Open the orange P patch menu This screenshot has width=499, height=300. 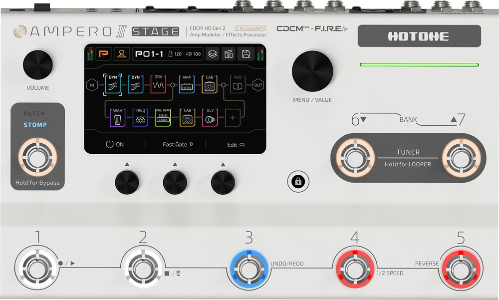104,54
